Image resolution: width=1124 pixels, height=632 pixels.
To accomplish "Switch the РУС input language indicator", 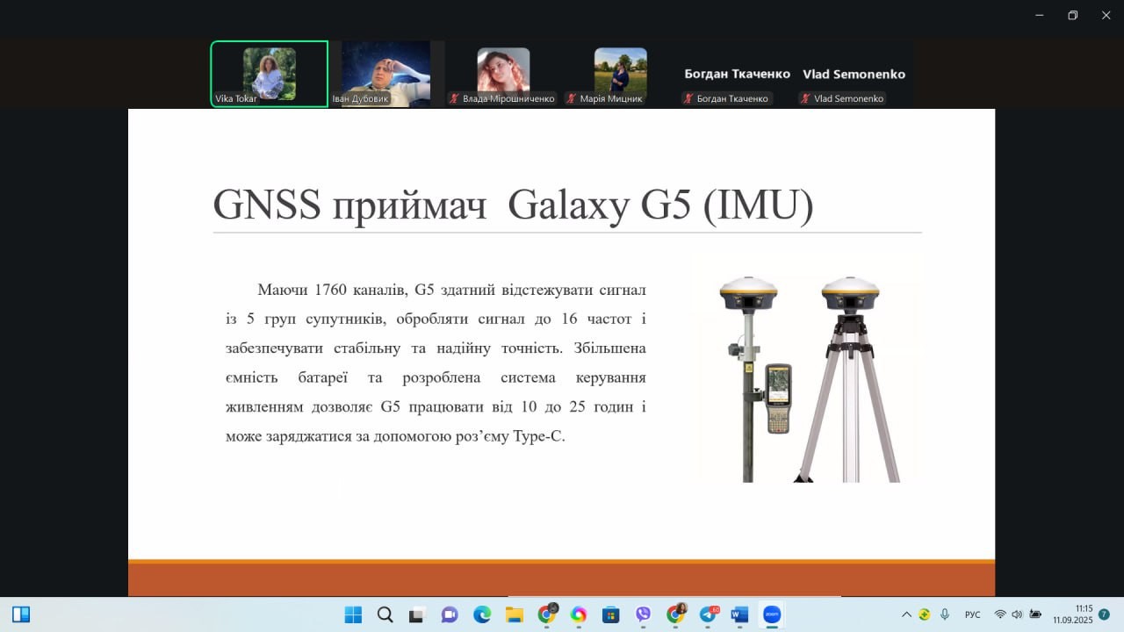I will coord(972,614).
